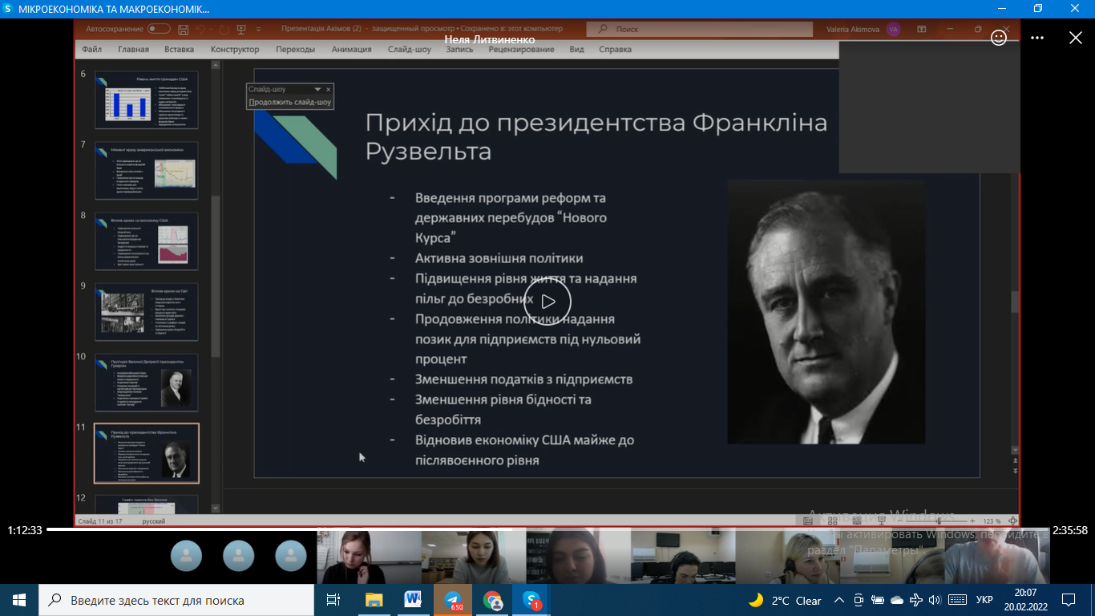Switch to the Конструктор ribbon tab
Viewport: 1095px width, 616px height.
[235, 49]
